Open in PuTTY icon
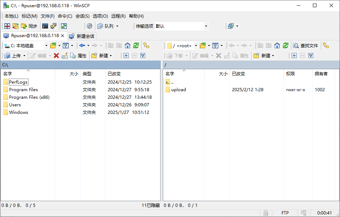Screen dimensions: 340x217 [53, 26]
